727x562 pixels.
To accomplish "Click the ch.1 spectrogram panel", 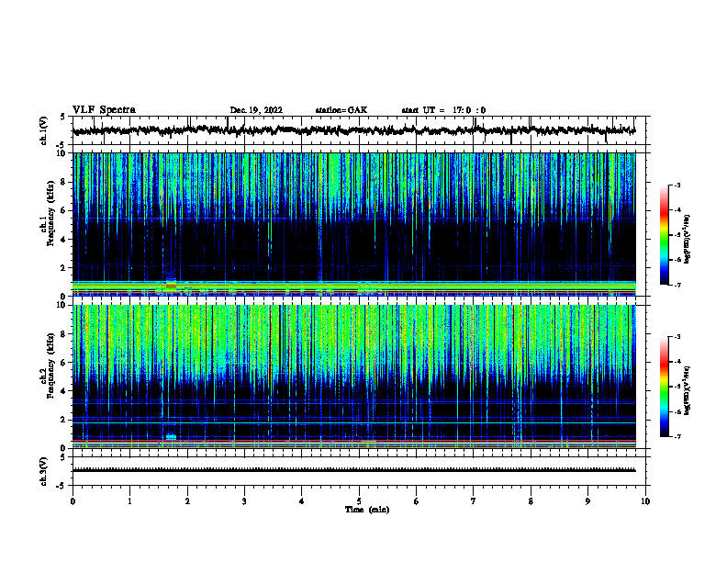I will pyautogui.click(x=353, y=224).
